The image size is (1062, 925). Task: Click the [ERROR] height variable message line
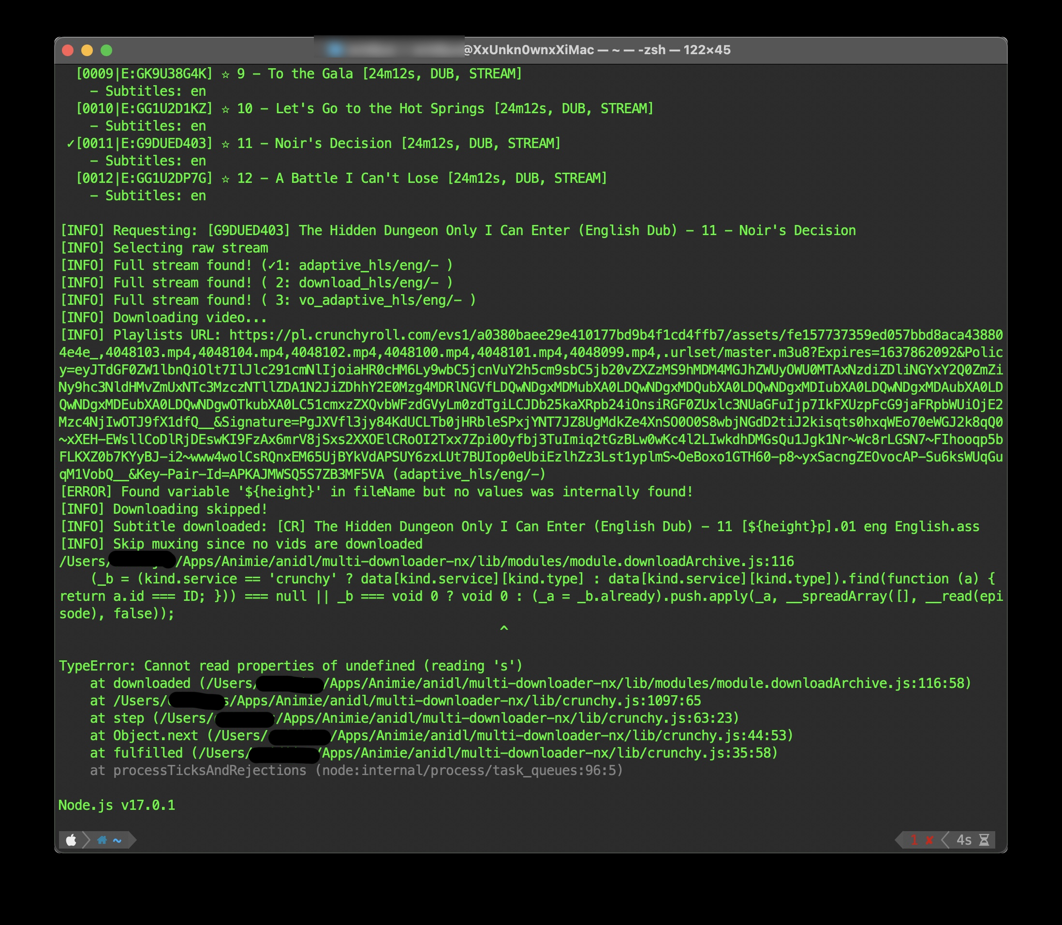tap(376, 492)
